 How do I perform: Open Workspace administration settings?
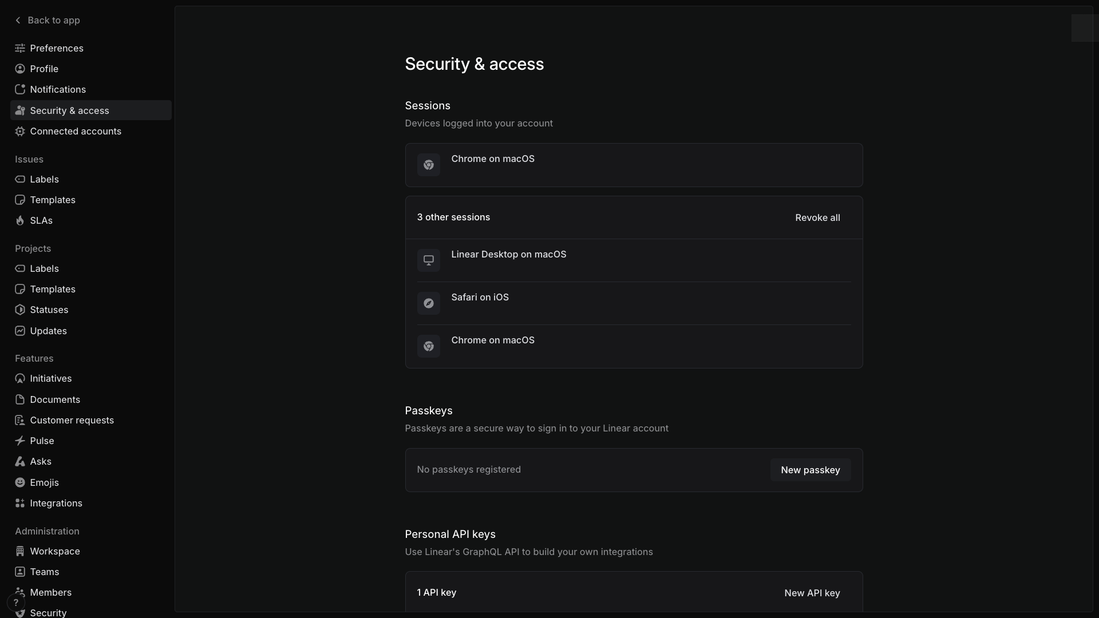55,551
